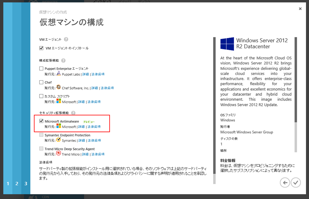Click the Chef Software logo icon
This screenshot has height=199, width=309.
(59, 87)
